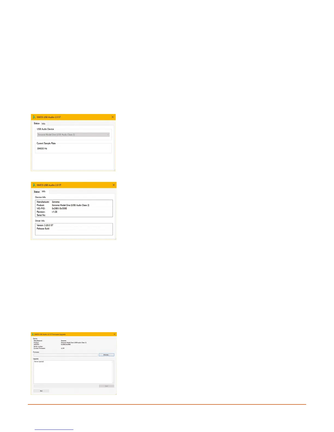
Task: Click the Browse... button for firmware file
Action: (106, 355)
